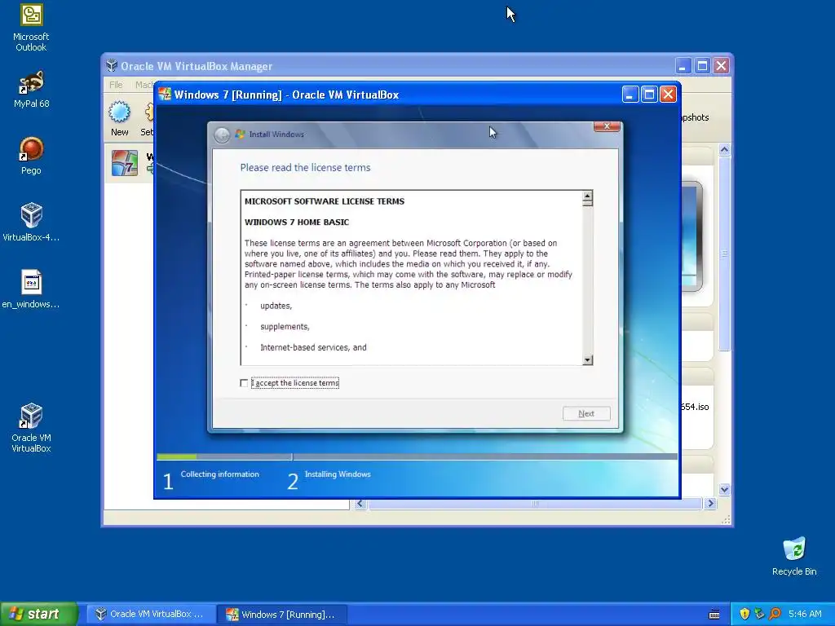Click Manager vertical scrollbar down arrow
835x626 pixels.
(x=724, y=489)
